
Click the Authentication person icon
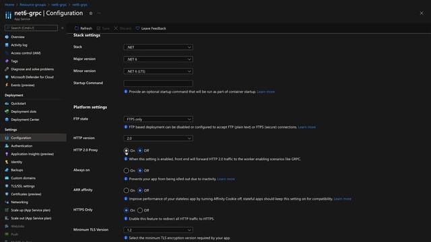pos(7,146)
